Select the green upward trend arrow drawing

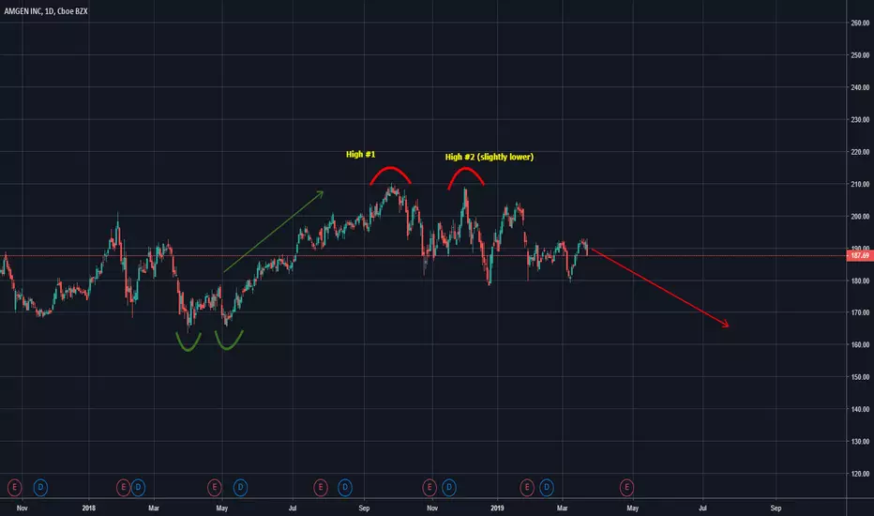[274, 232]
